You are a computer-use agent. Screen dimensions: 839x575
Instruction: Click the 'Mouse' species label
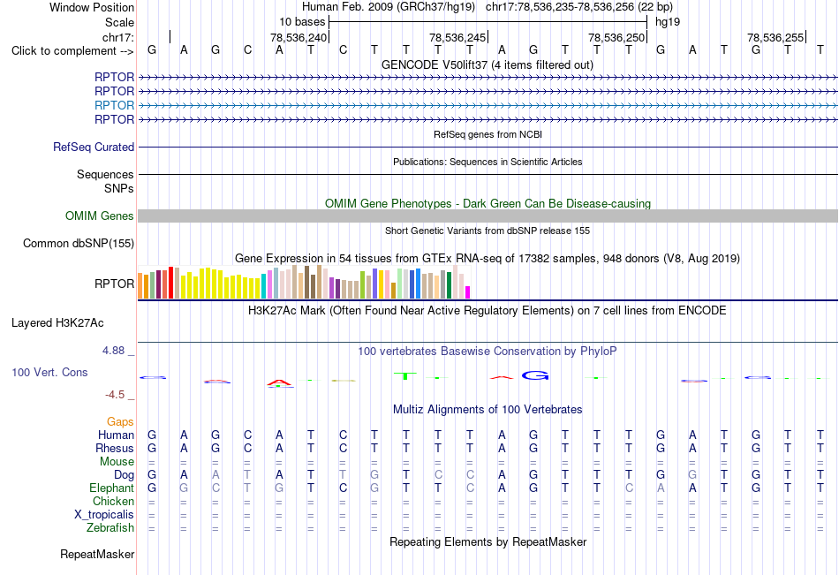(117, 461)
